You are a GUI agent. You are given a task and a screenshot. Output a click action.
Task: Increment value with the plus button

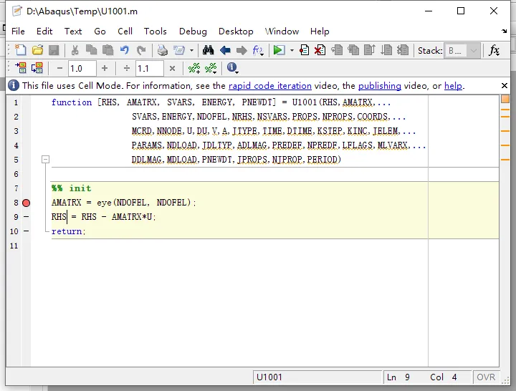pos(105,68)
